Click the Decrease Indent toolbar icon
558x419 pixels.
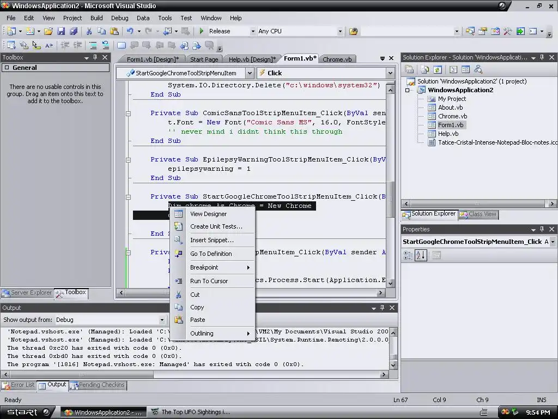coord(65,45)
